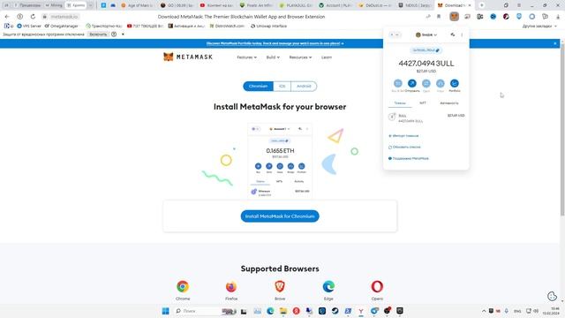
Task: Expand the Resources menu
Action: [x=300, y=57]
